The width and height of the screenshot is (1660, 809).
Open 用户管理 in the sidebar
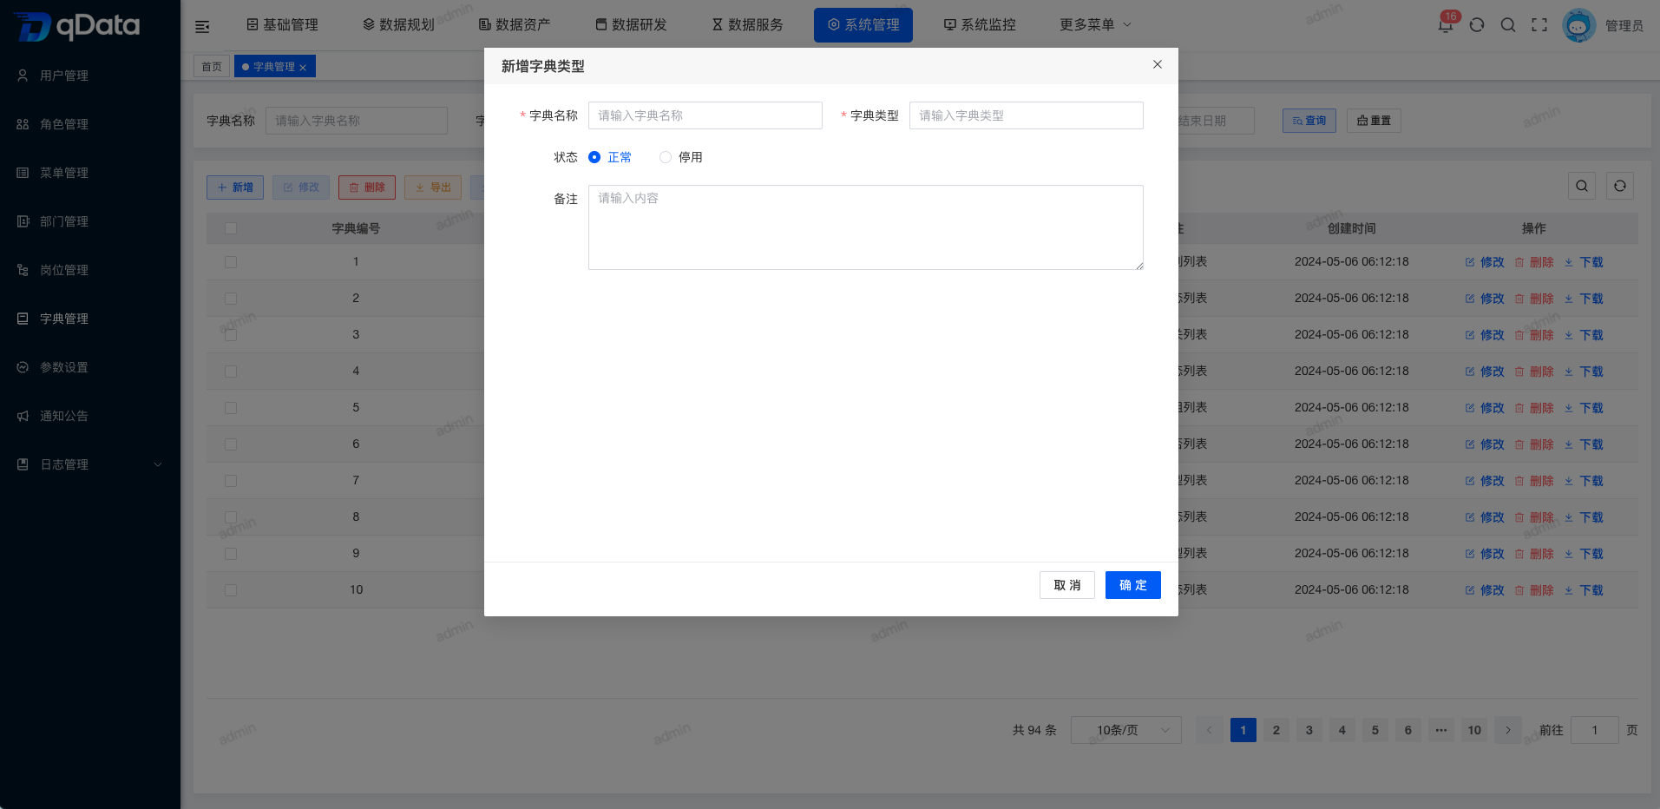[x=64, y=76]
